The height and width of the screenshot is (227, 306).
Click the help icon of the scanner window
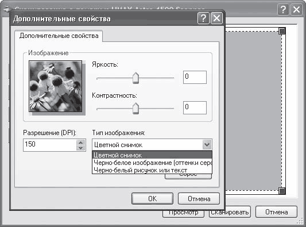coord(283,9)
